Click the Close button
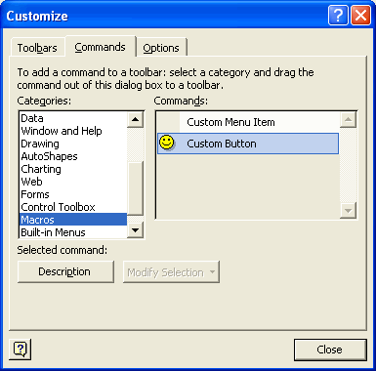This screenshot has height=371, width=376. point(330,350)
